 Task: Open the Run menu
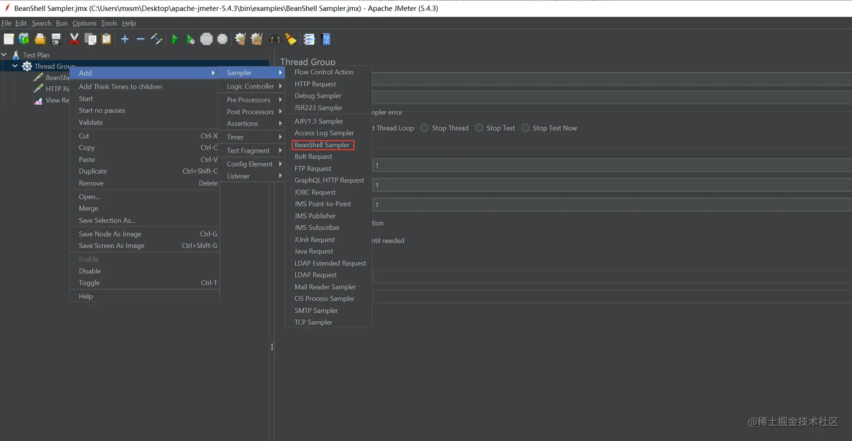click(x=62, y=23)
